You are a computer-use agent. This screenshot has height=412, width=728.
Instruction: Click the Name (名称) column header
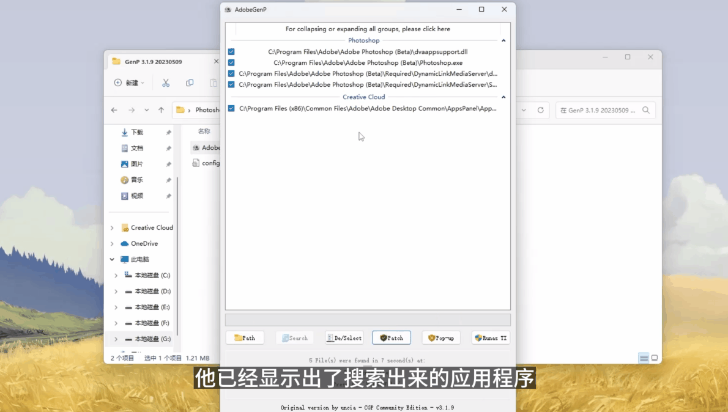pos(204,131)
